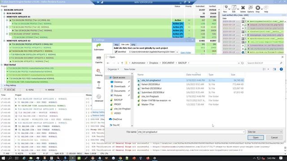The height and width of the screenshot is (161, 287).
Task: Select the Failed-20230306.sl file
Action: point(190,85)
